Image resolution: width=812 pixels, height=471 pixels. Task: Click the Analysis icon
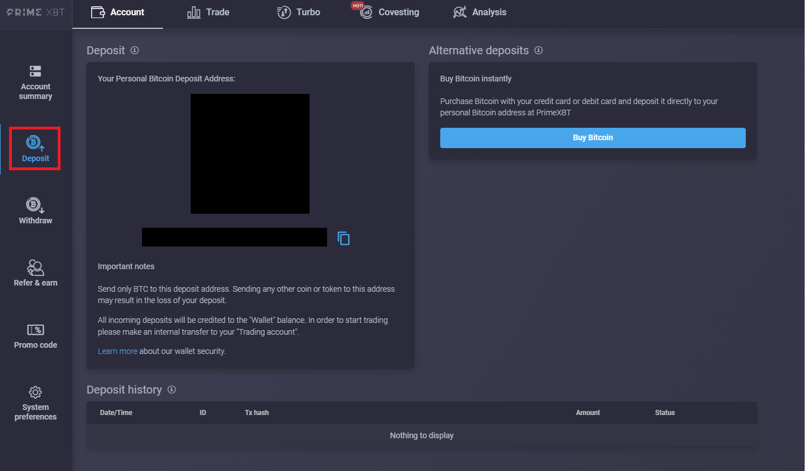[x=460, y=12]
